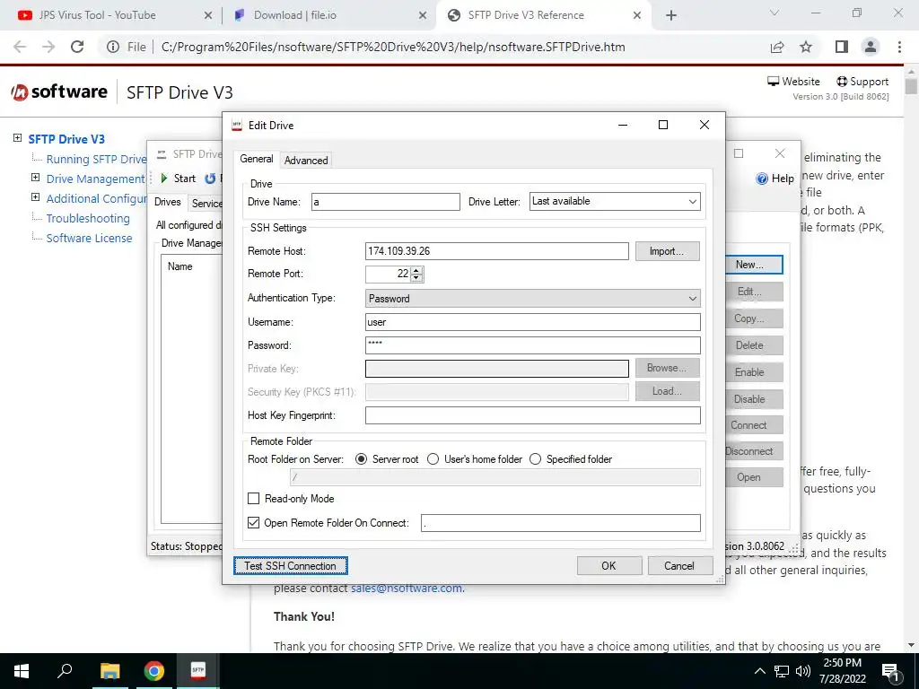
Task: Click the search tabs chevron in Chrome title bar
Action: [x=774, y=13]
